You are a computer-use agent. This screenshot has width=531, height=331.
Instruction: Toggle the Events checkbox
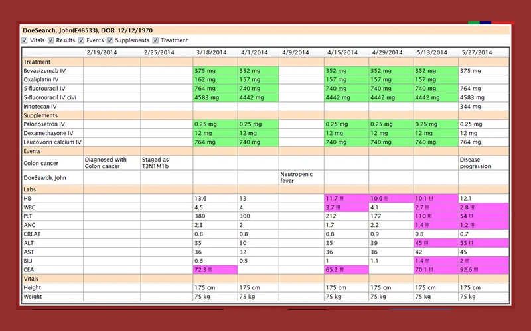(81, 40)
